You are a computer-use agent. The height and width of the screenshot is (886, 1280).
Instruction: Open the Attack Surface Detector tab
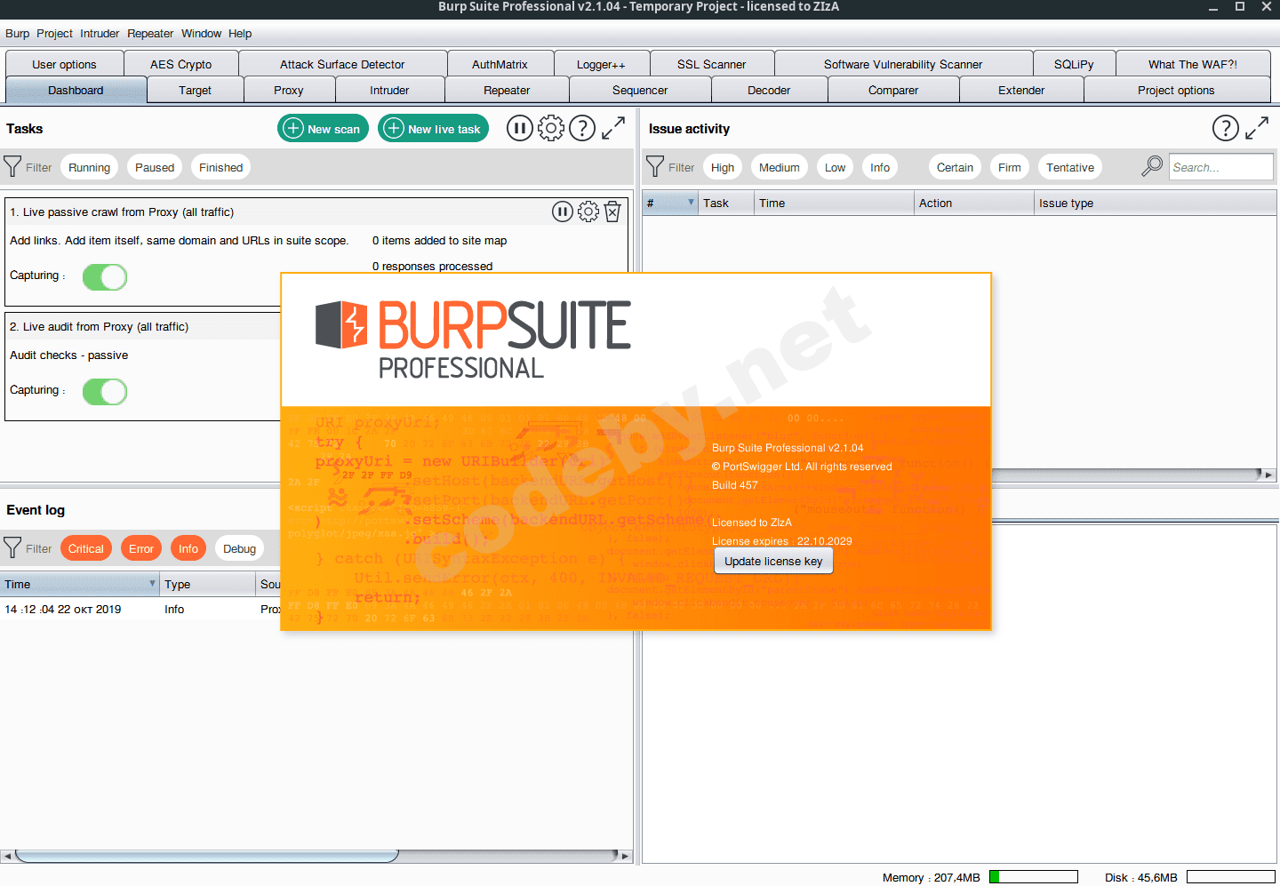[x=342, y=64]
